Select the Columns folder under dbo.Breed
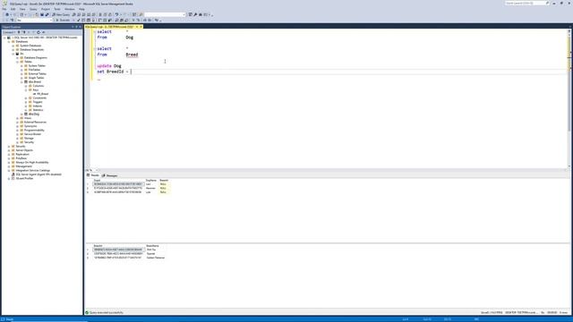573x322 pixels. click(38, 86)
